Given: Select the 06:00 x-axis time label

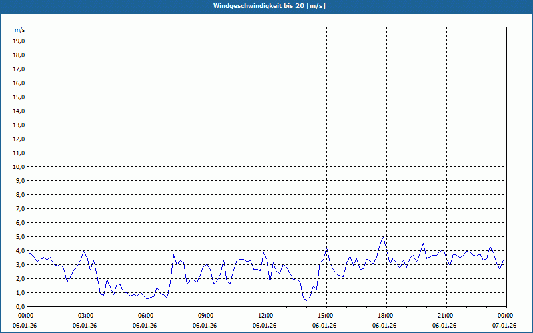Looking at the screenshot, I should coord(146,315).
